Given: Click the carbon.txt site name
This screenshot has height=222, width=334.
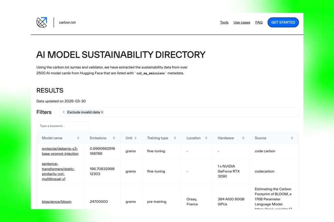Looking at the screenshot, I should [67, 22].
